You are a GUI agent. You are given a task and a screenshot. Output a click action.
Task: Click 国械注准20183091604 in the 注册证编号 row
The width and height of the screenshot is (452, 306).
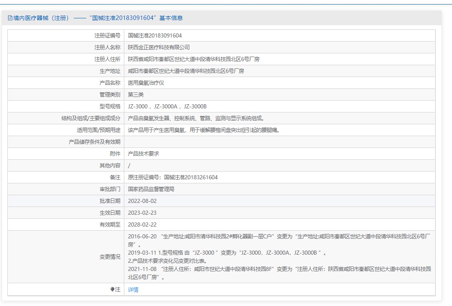point(155,35)
